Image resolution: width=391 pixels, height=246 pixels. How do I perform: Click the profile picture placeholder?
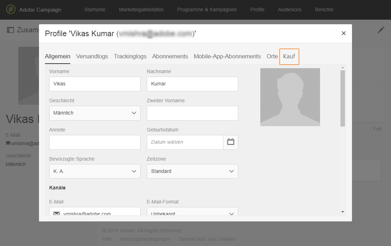click(x=290, y=97)
